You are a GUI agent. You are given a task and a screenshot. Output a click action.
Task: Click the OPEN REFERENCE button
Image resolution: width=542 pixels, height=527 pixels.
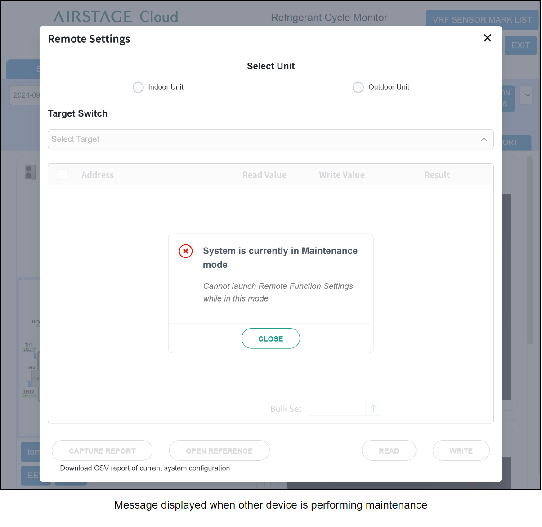click(x=219, y=450)
